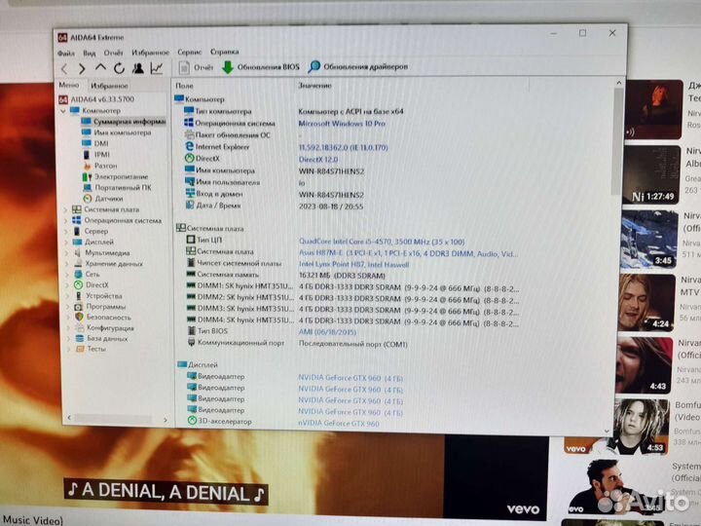Click the Дата / Время row
701x526 pixels.
pos(275,207)
